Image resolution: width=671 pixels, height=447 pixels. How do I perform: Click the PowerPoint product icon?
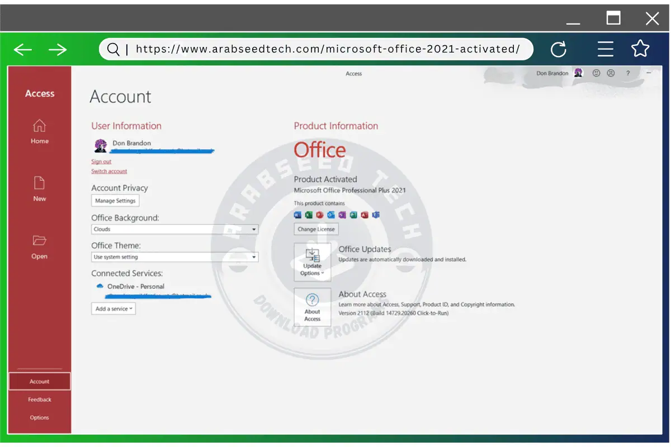[x=320, y=215]
